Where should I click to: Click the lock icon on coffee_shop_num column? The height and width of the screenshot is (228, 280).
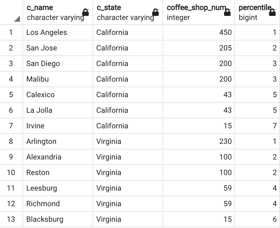227,12
